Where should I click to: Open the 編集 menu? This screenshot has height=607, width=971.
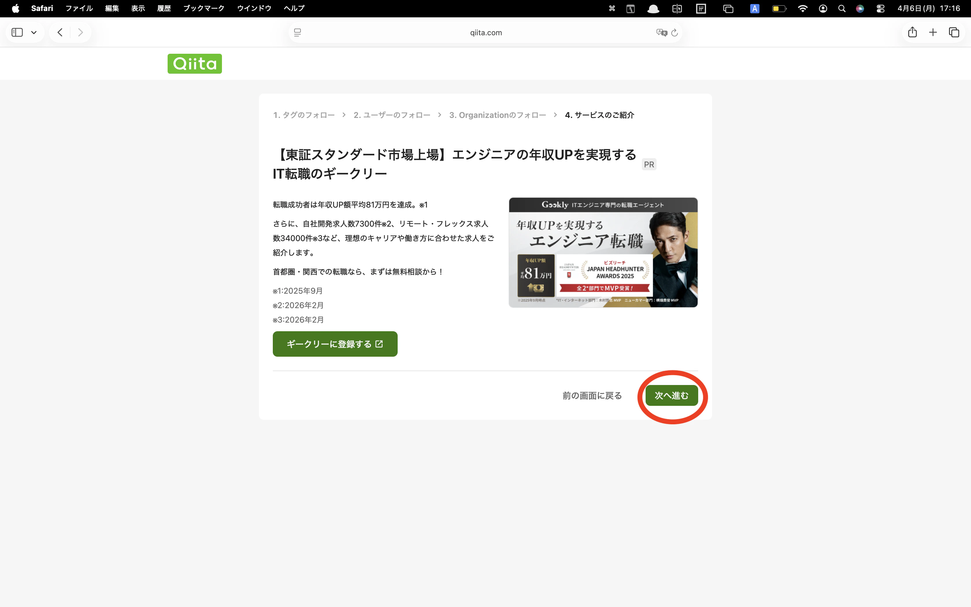click(112, 8)
